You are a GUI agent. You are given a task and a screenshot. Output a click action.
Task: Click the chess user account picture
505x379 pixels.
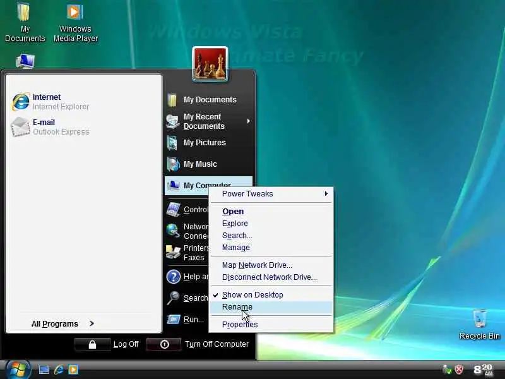click(x=210, y=64)
